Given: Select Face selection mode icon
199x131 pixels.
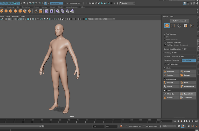Looking at the screenshot, I should coord(186,26).
